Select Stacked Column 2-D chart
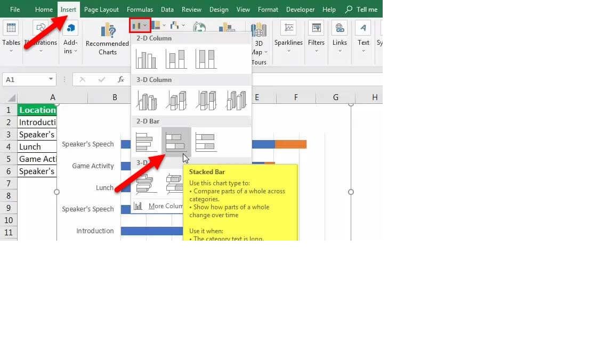 [x=176, y=59]
